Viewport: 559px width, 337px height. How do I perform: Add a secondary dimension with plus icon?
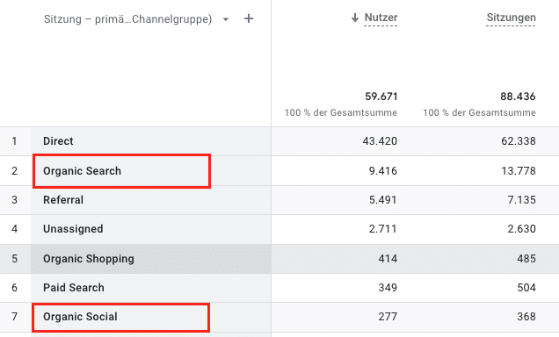249,18
